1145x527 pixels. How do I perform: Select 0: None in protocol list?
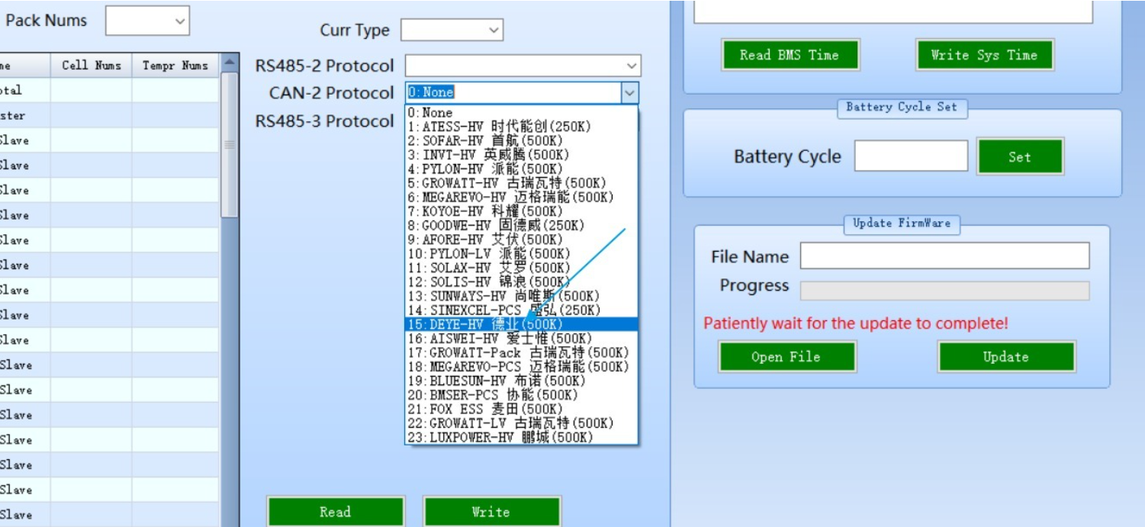(521, 113)
